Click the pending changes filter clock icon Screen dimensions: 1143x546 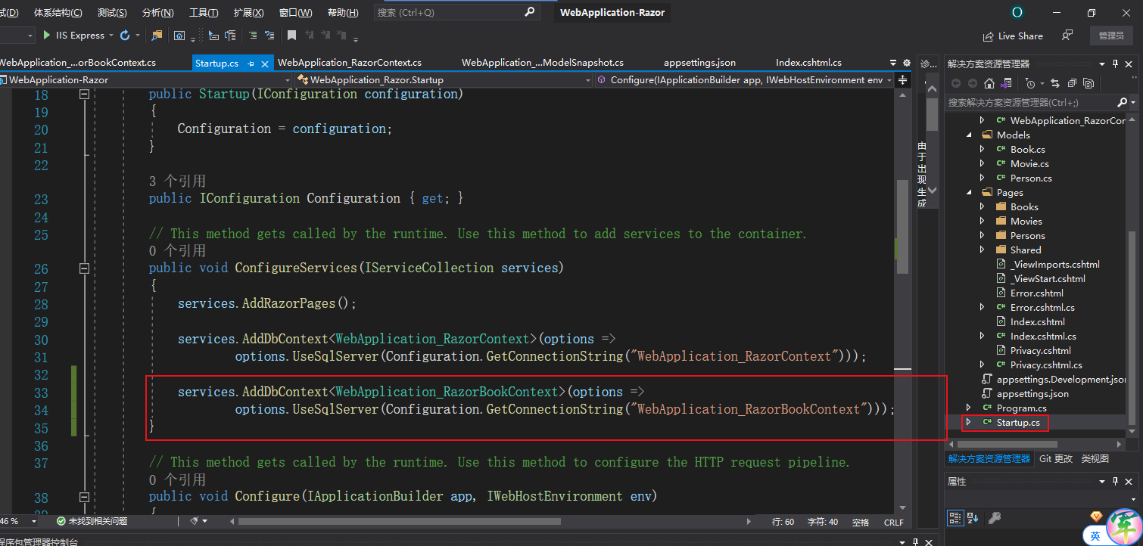tap(1030, 83)
